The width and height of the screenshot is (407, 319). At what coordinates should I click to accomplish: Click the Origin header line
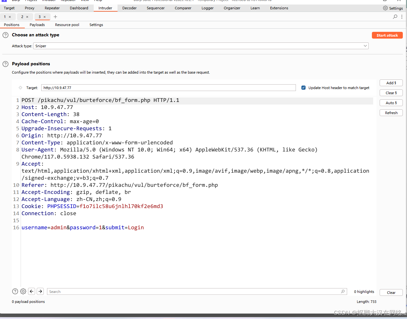62,136
